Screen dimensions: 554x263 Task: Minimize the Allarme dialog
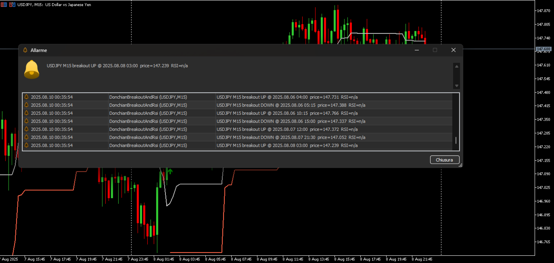(x=418, y=50)
